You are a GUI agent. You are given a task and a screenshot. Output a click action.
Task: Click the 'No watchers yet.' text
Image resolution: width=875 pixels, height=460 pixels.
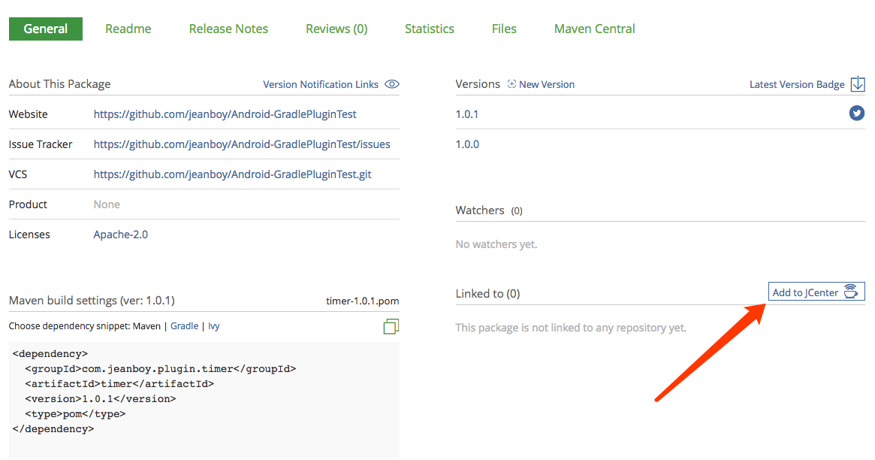pyautogui.click(x=496, y=244)
